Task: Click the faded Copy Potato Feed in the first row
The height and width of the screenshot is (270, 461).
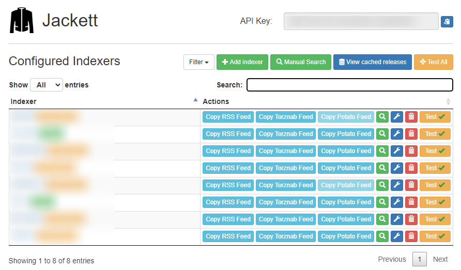Action: click(346, 117)
